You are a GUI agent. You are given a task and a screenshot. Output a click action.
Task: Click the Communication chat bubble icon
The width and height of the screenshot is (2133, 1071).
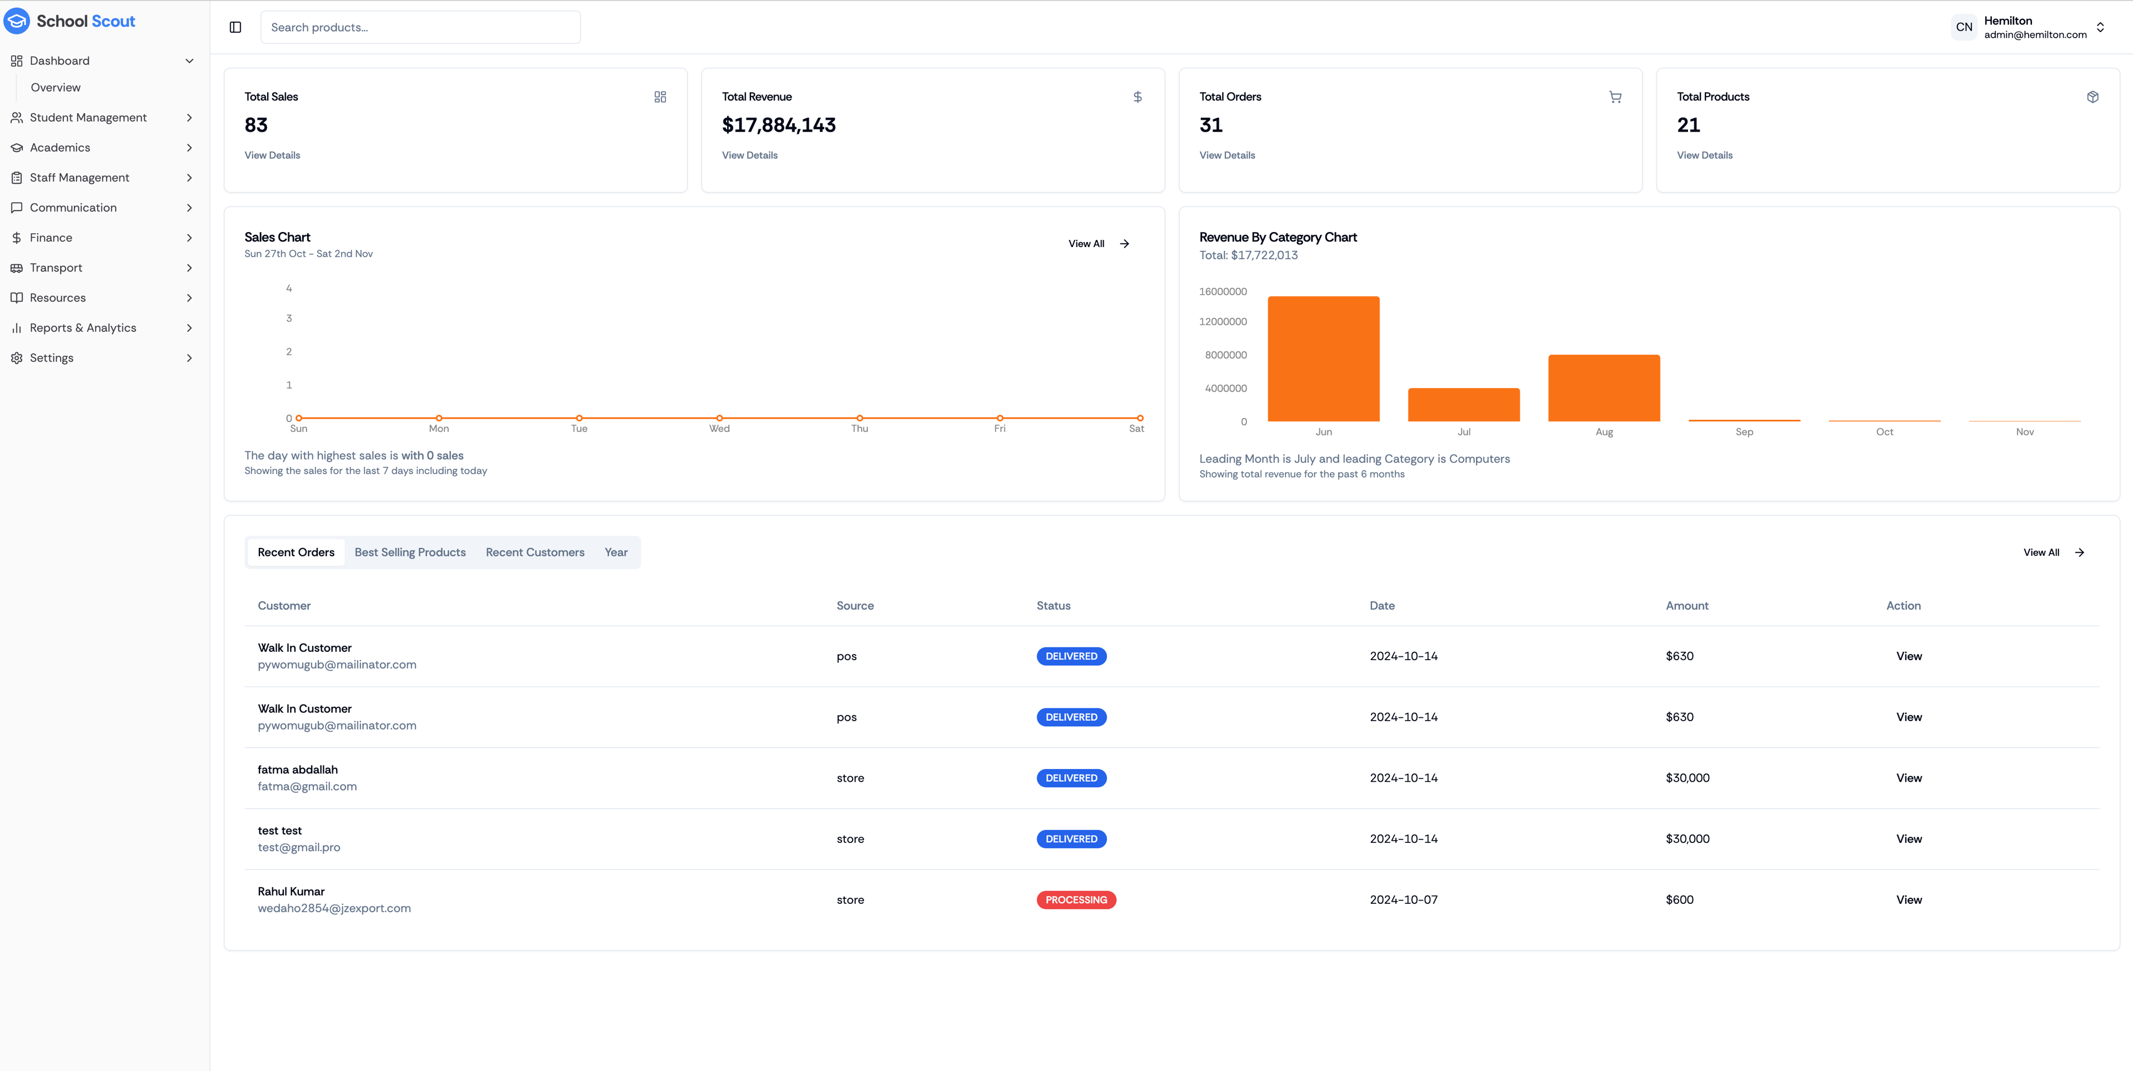pyautogui.click(x=17, y=207)
